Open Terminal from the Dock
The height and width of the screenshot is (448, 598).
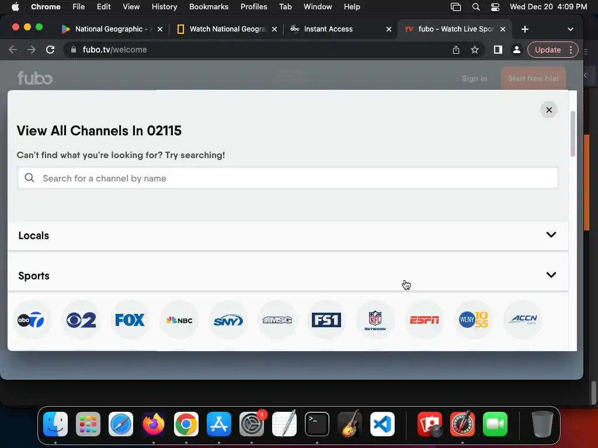(317, 424)
